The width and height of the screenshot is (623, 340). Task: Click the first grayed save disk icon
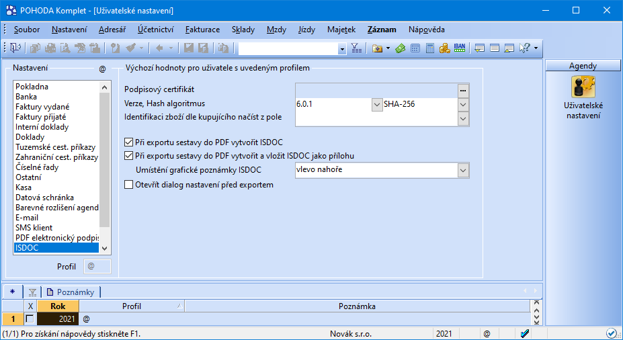[189, 48]
